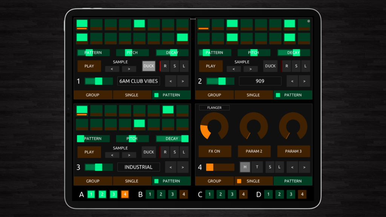
Task: Step back to the previous sample on track 3
Action: pyautogui.click(x=112, y=155)
